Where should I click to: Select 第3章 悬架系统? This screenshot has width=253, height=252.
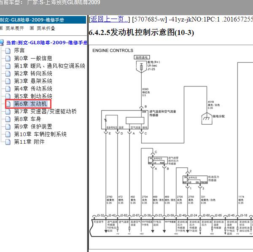point(33,81)
